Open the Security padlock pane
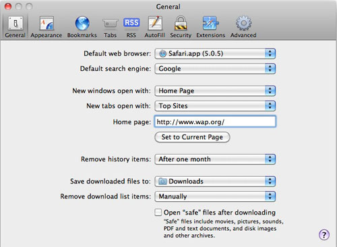The width and height of the screenshot is (337, 247). click(x=181, y=27)
